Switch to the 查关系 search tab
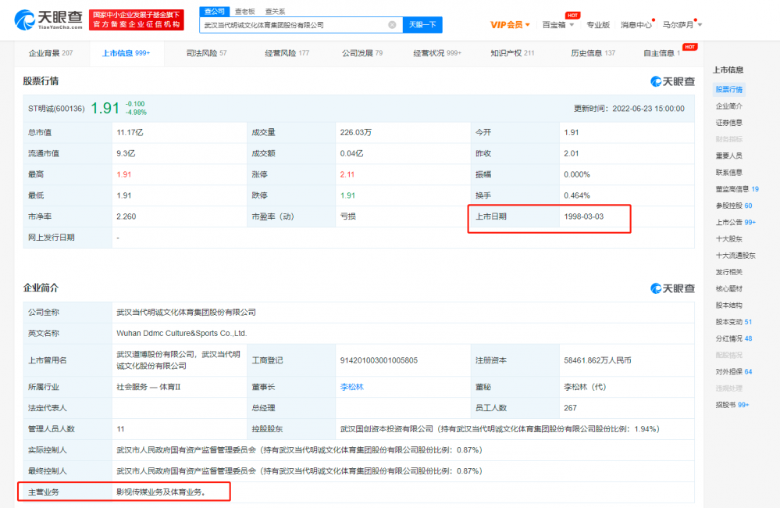This screenshot has width=780, height=508. (x=275, y=12)
